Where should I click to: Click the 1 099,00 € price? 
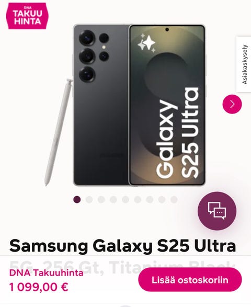point(39,287)
